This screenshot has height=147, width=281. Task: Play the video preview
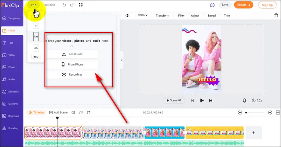click(x=202, y=100)
